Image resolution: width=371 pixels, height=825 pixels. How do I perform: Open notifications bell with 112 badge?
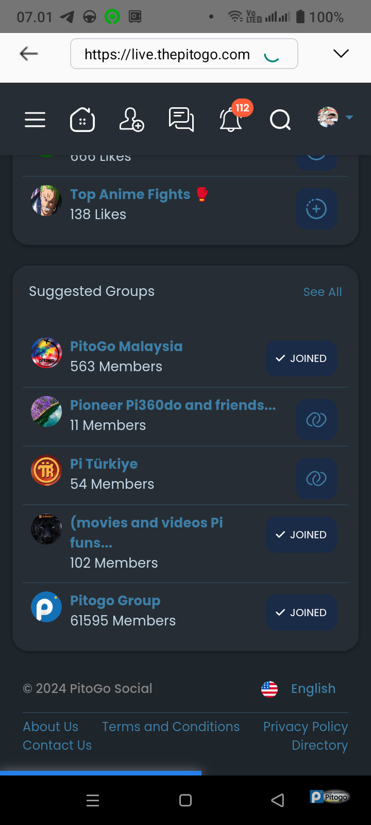point(231,120)
